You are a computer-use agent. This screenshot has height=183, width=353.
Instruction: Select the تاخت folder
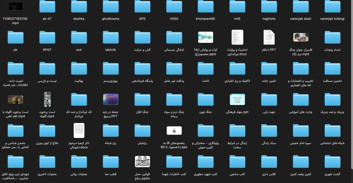tap(206, 68)
